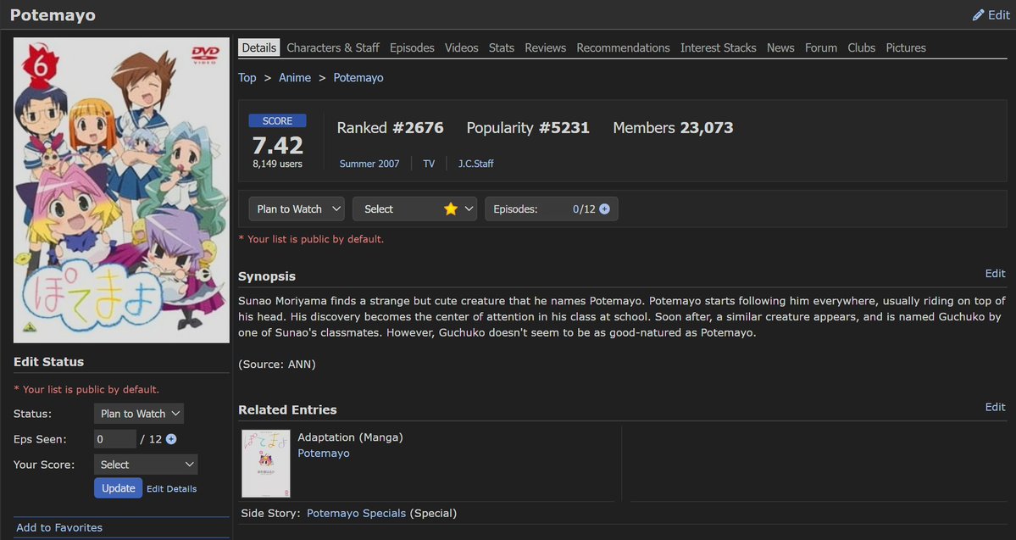Open the Reviews tab
Viewport: 1016px width, 540px height.
pos(546,47)
